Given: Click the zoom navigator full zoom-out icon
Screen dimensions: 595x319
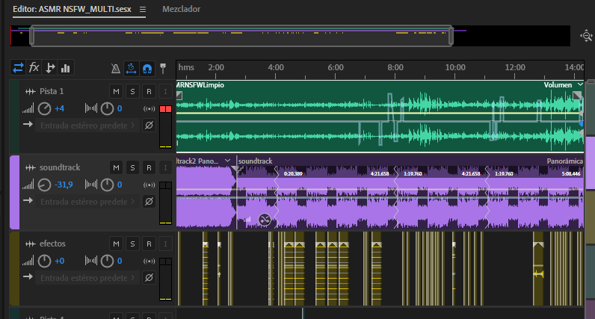Looking at the screenshot, I should pyautogui.click(x=586, y=36).
